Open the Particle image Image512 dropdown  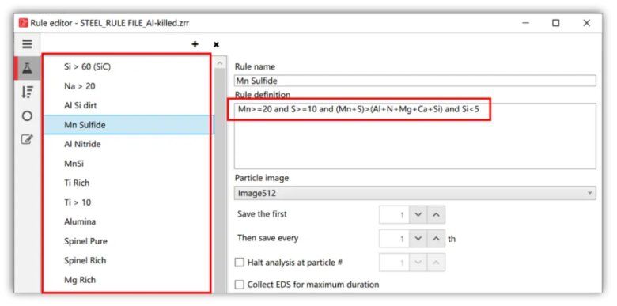tap(414, 193)
